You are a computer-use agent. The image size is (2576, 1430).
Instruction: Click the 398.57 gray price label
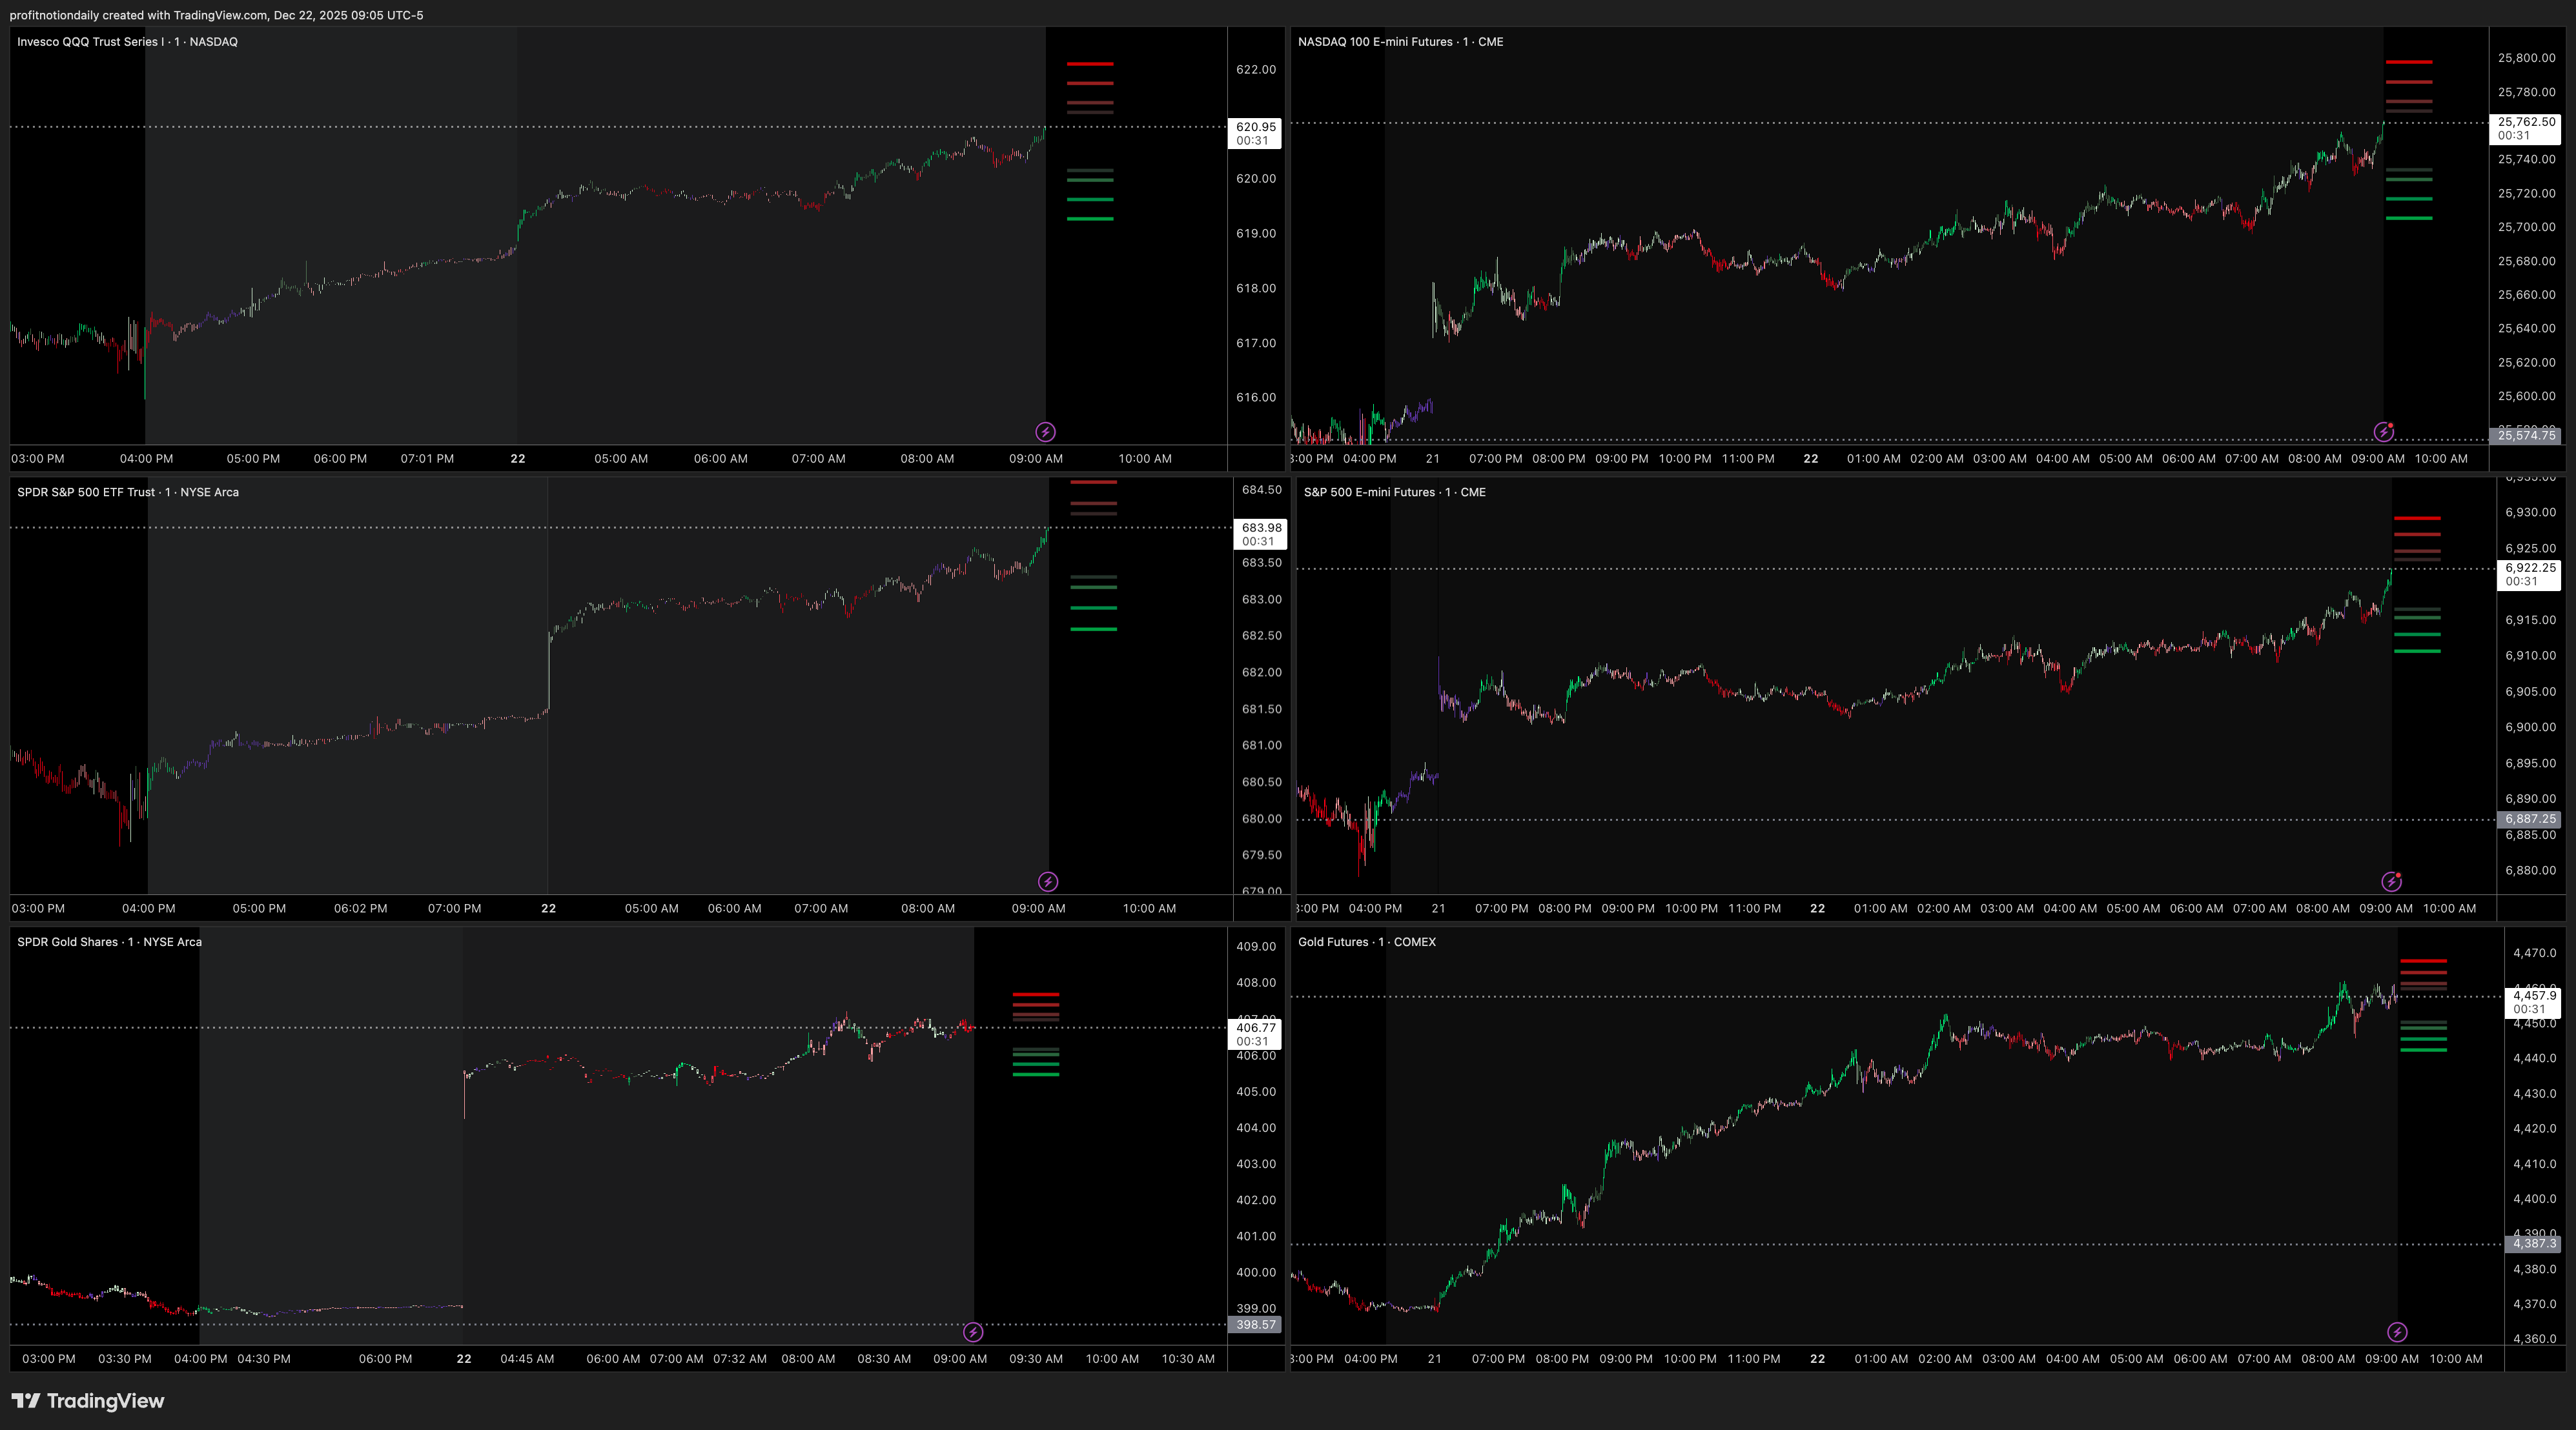tap(1255, 1325)
